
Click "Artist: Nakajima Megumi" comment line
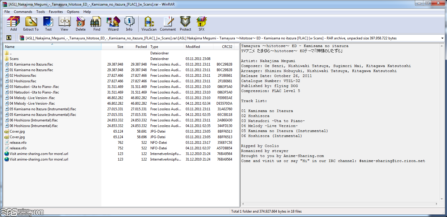point(268,61)
